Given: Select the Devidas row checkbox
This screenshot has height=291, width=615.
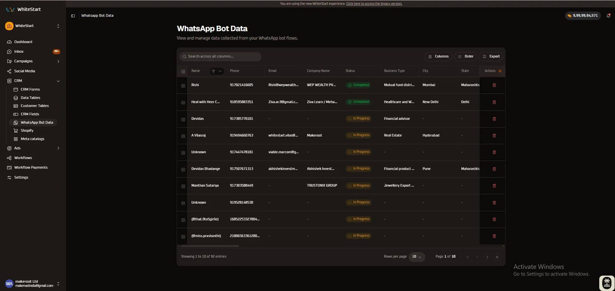Looking at the screenshot, I should pyautogui.click(x=183, y=119).
